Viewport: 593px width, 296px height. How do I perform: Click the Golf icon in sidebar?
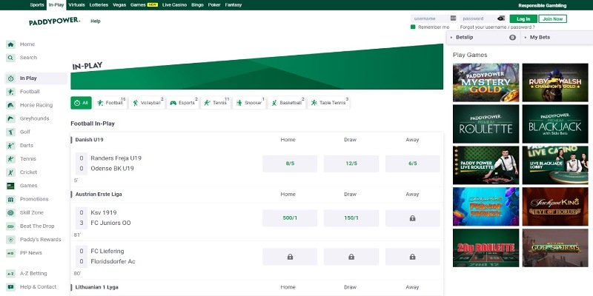click(10, 132)
